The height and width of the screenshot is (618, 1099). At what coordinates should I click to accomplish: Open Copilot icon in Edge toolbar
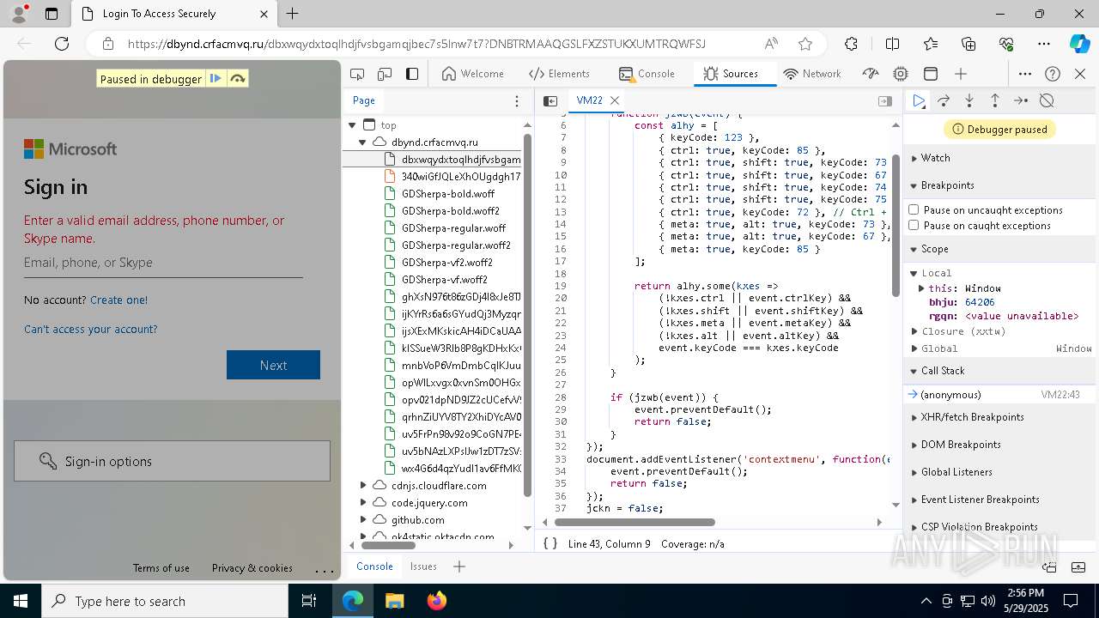pyautogui.click(x=1078, y=44)
